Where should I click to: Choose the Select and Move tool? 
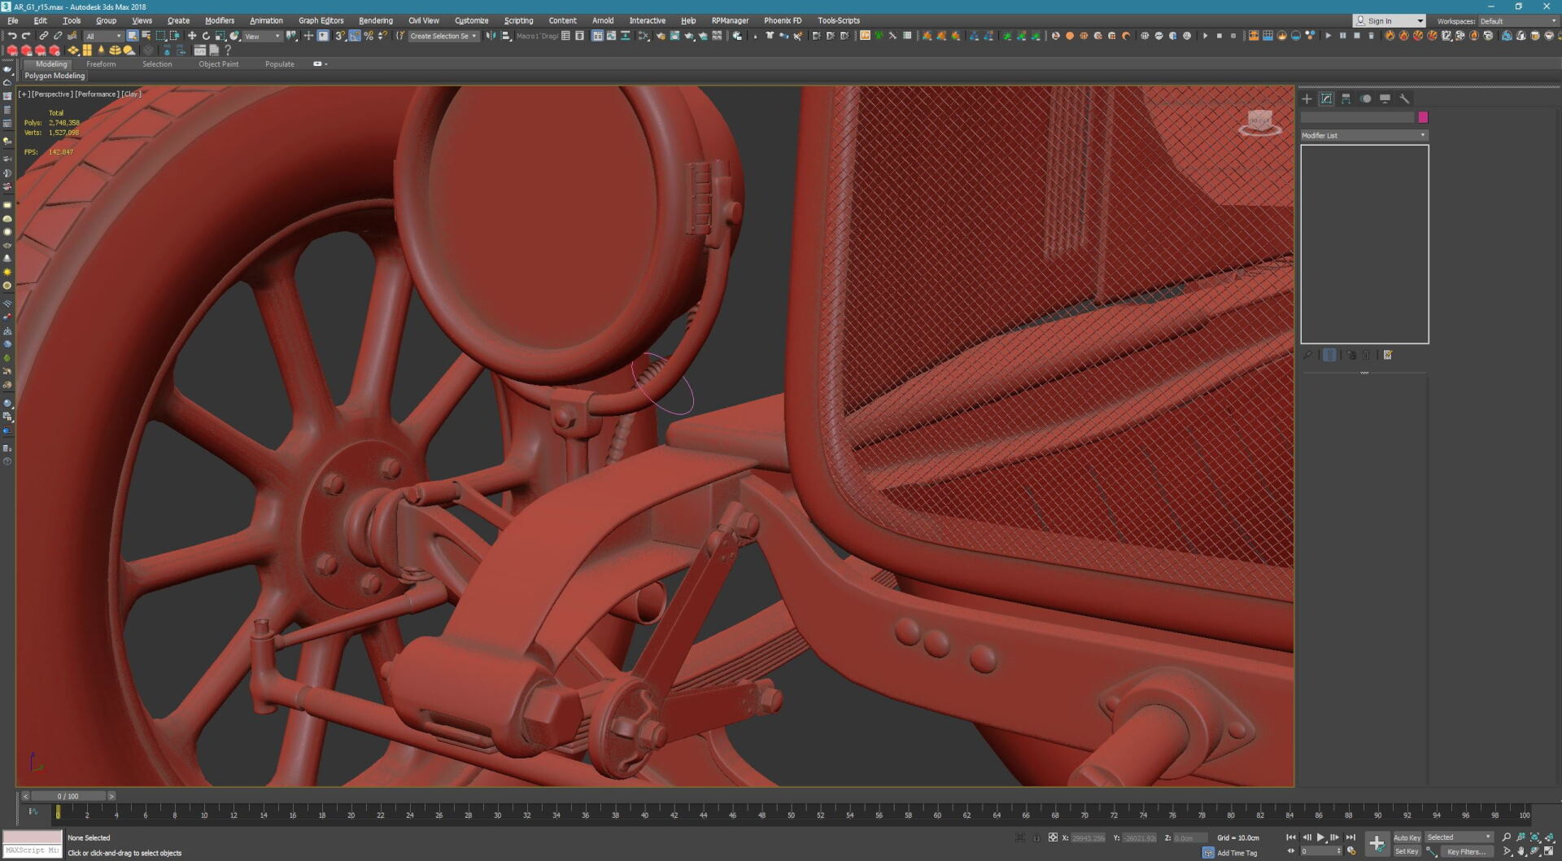tap(192, 36)
